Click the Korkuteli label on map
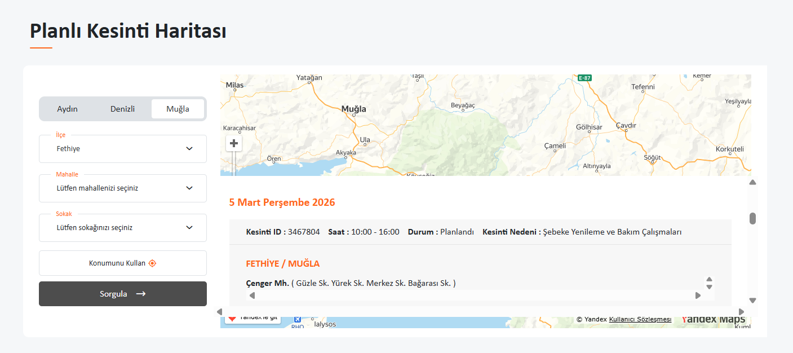 tap(730, 149)
